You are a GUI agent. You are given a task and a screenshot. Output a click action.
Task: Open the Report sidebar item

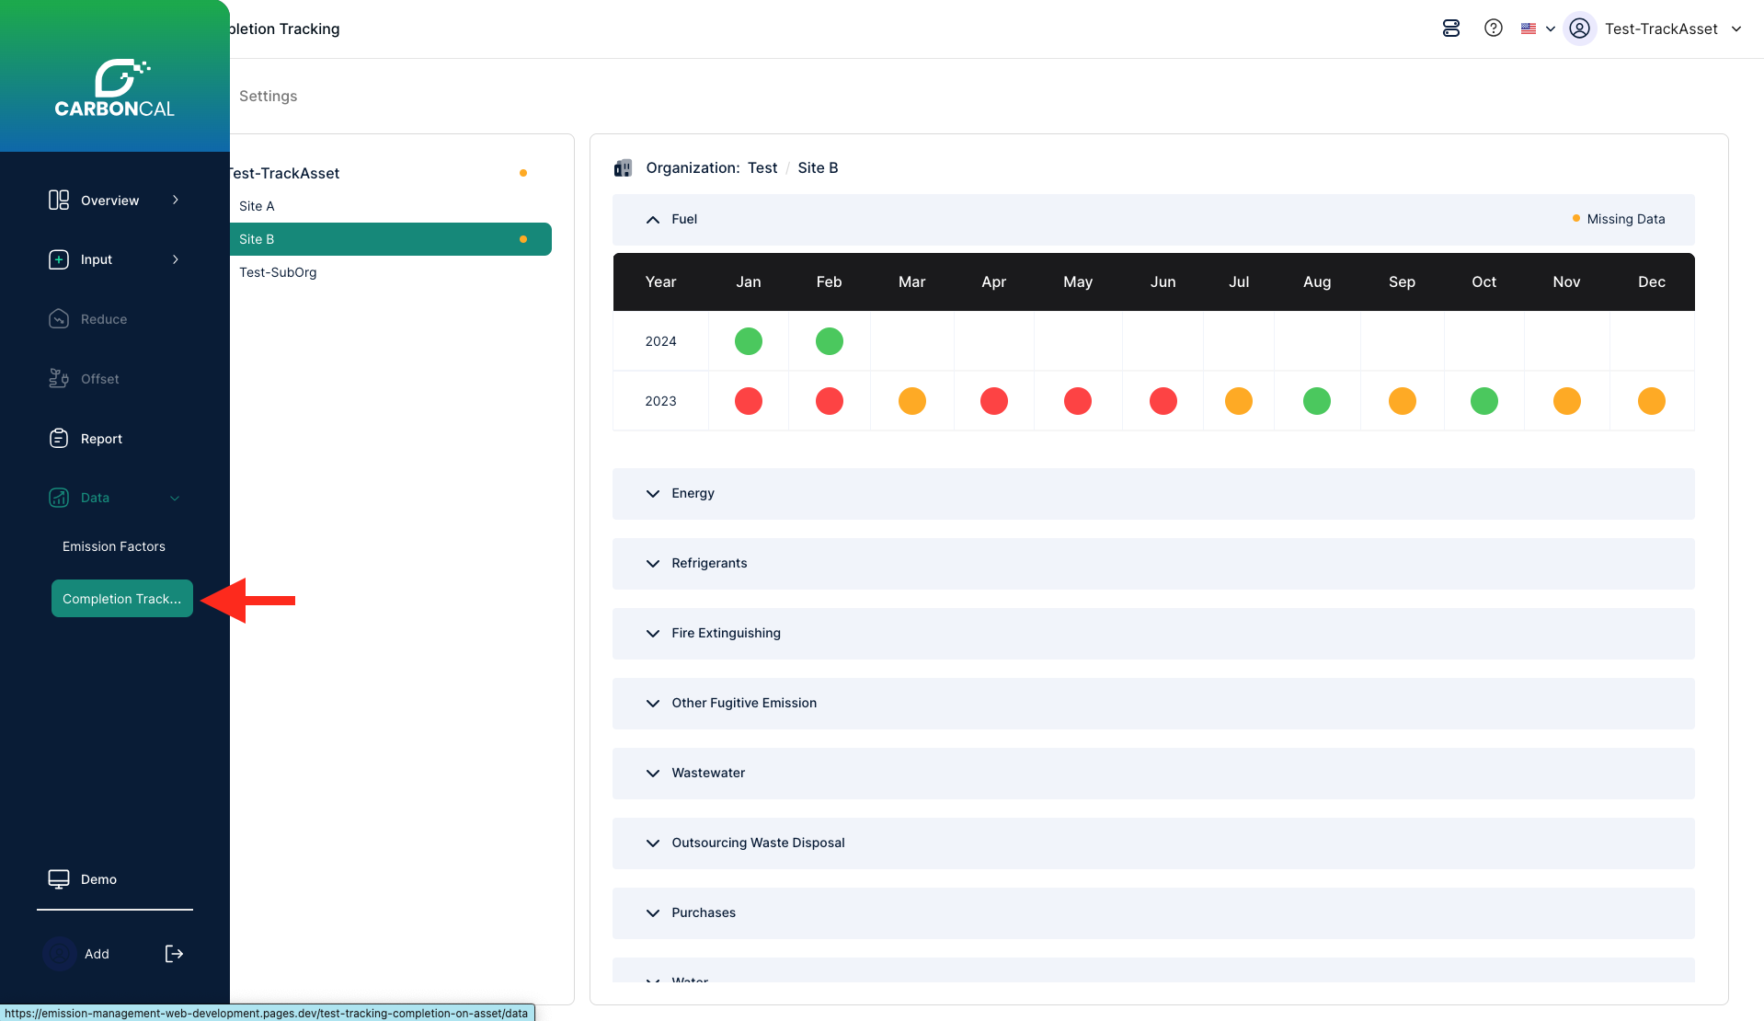(101, 439)
